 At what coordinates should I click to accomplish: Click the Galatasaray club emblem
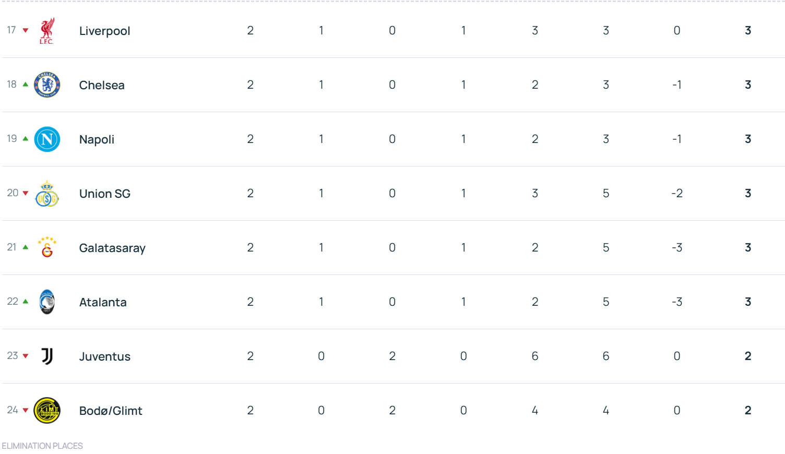47,248
